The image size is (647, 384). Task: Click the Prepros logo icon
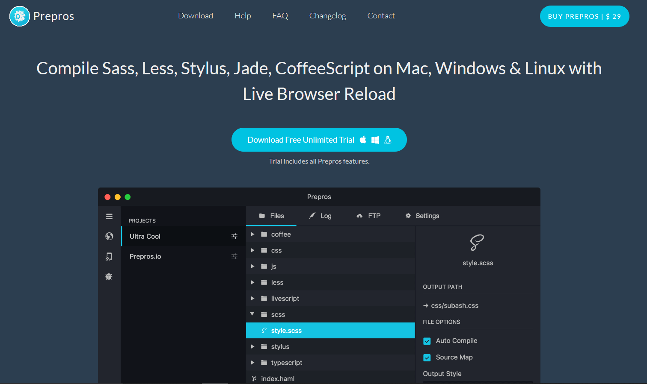pyautogui.click(x=20, y=16)
